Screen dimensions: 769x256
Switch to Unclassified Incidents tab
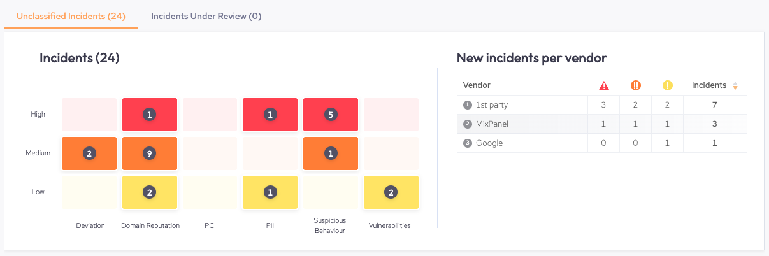tap(71, 16)
